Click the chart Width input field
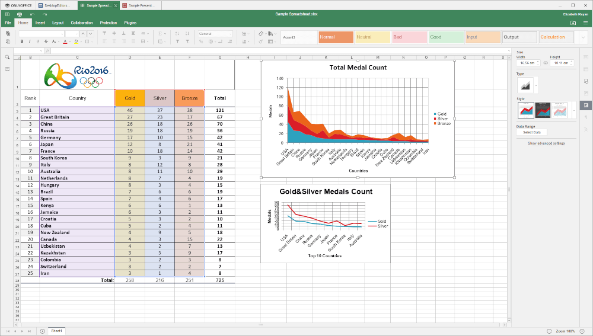The width and height of the screenshot is (593, 336). (x=528, y=63)
